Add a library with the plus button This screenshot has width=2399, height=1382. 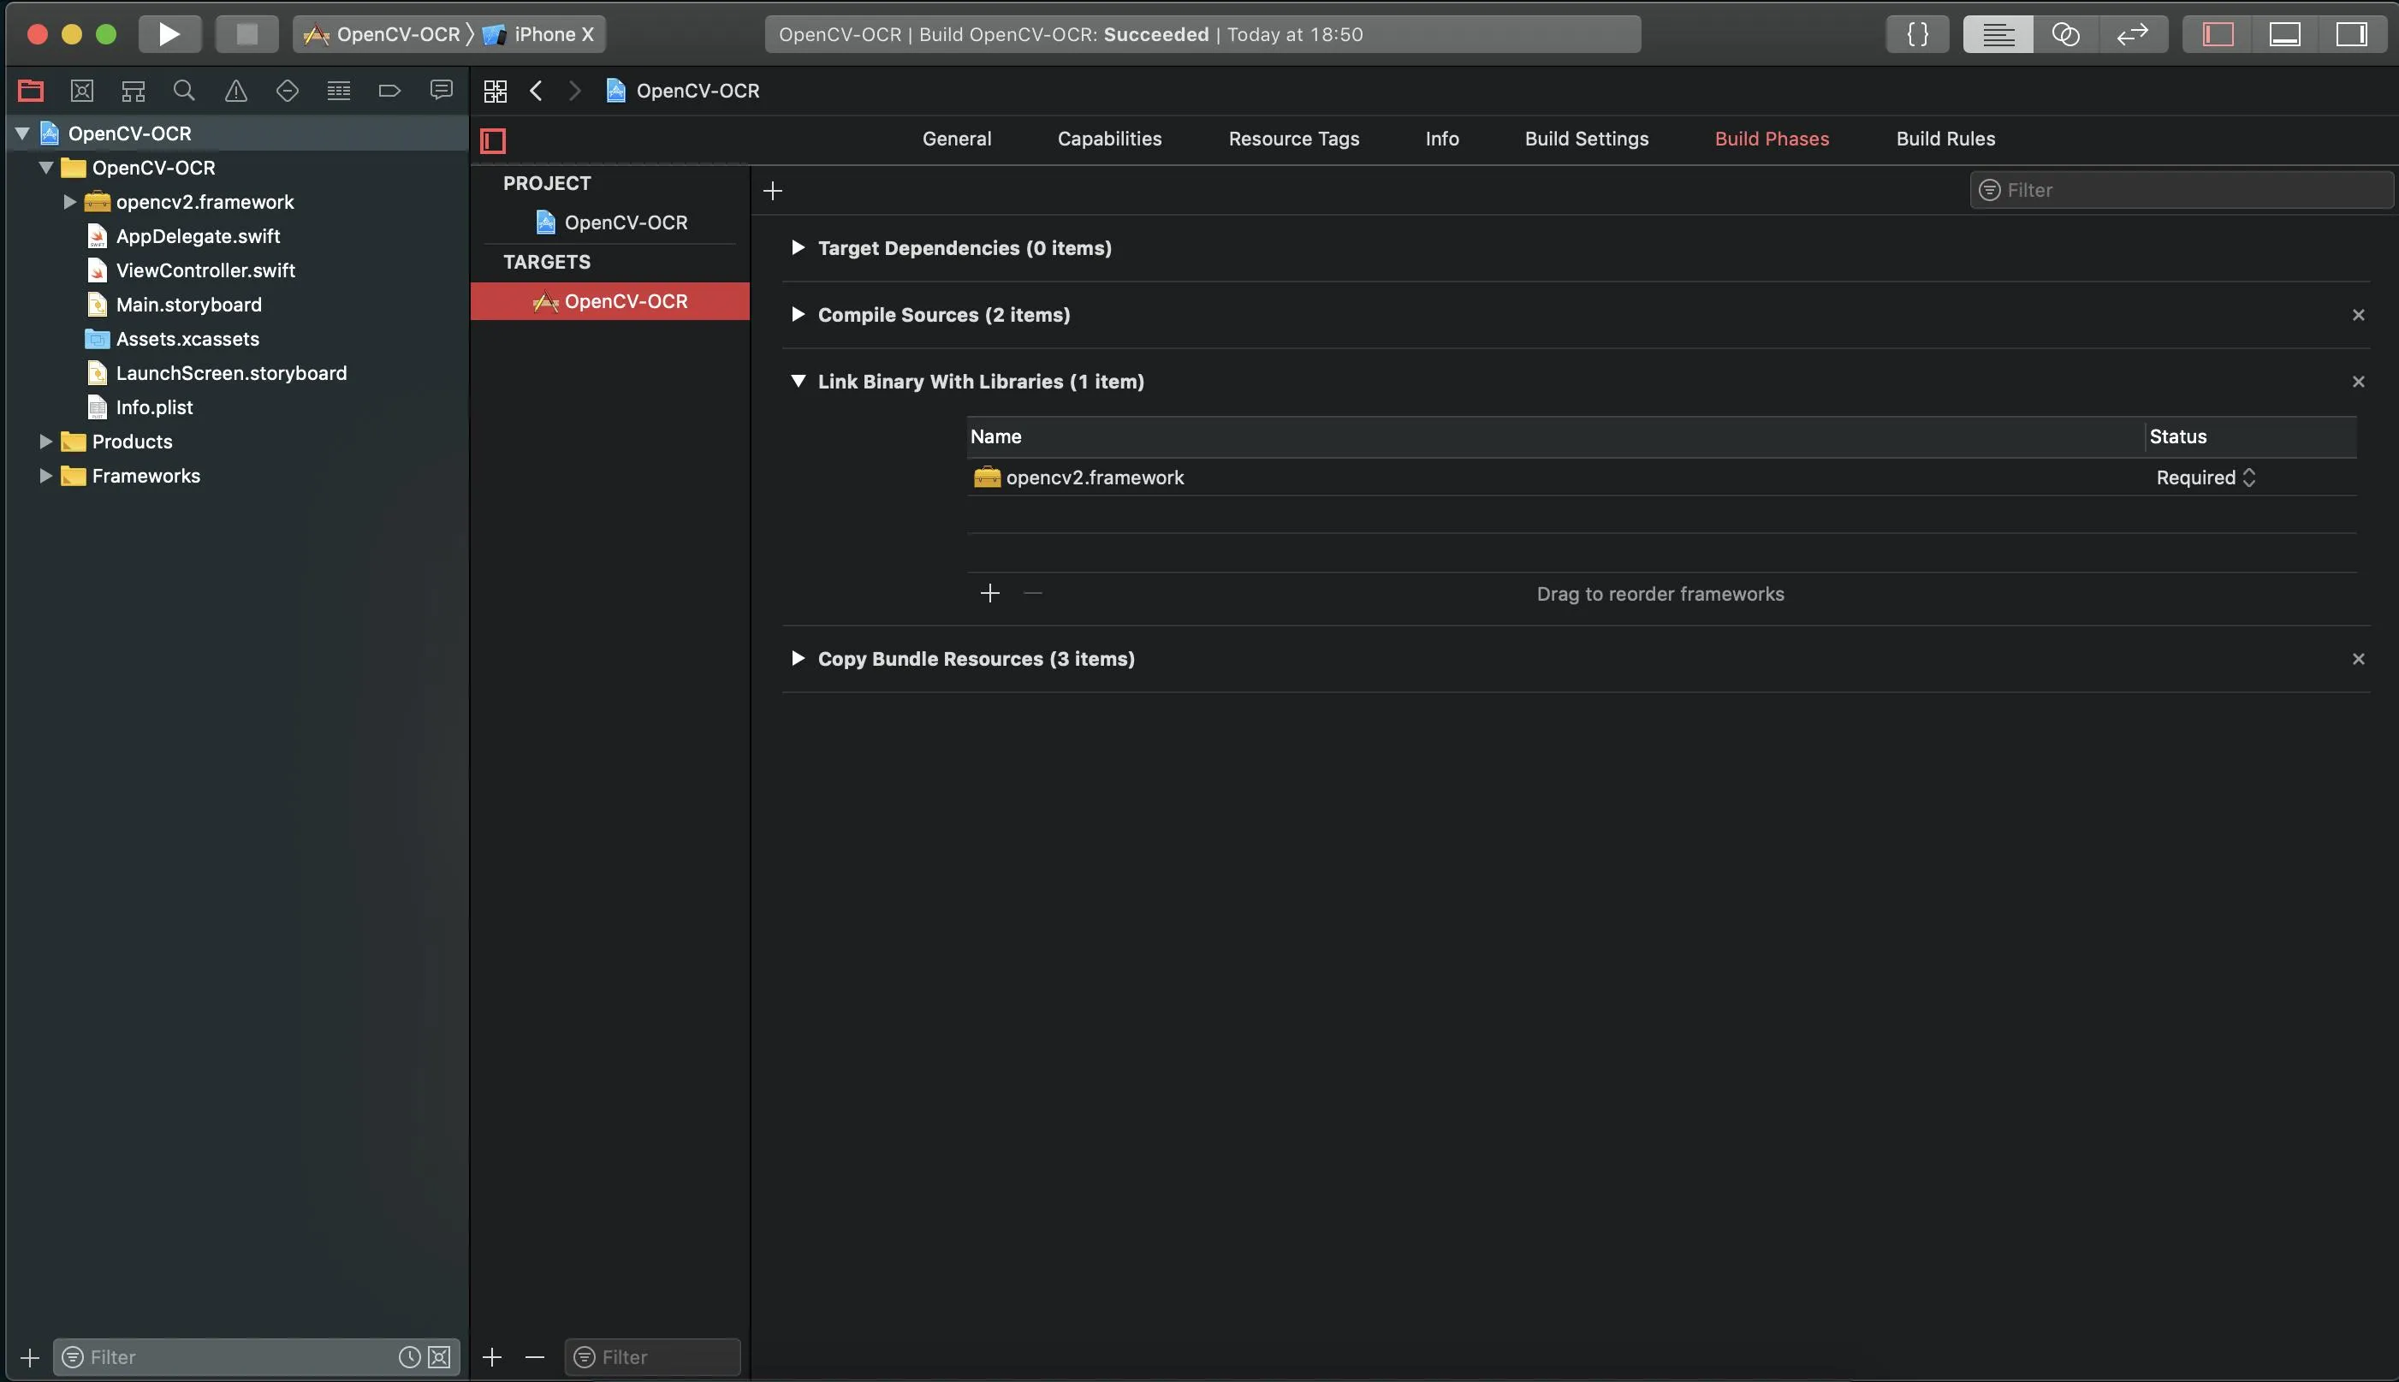coord(989,593)
